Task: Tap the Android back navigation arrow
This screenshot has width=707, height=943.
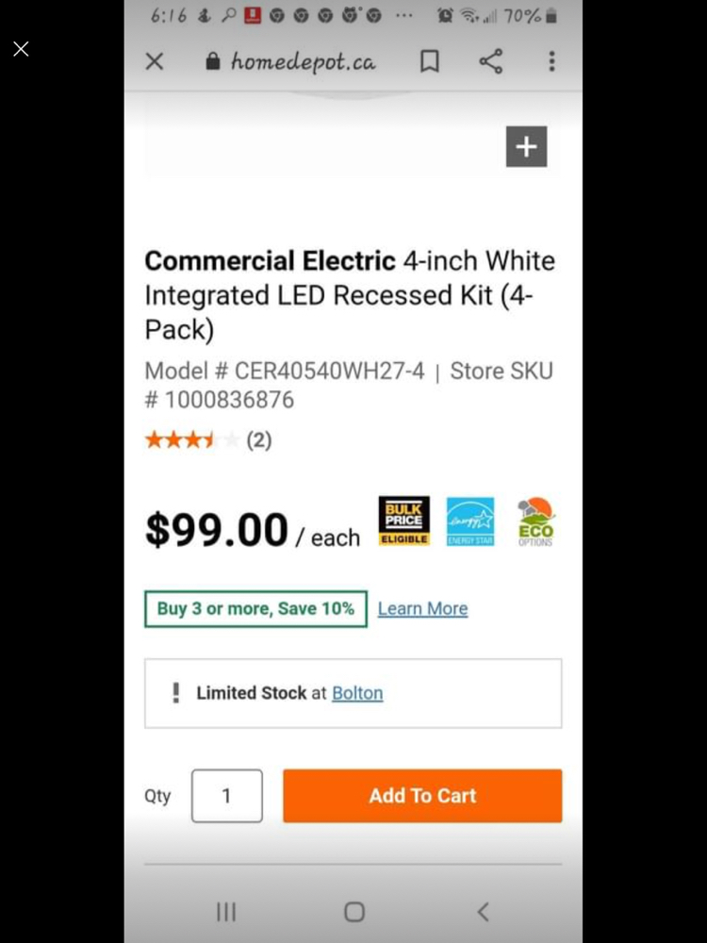Action: click(x=484, y=912)
